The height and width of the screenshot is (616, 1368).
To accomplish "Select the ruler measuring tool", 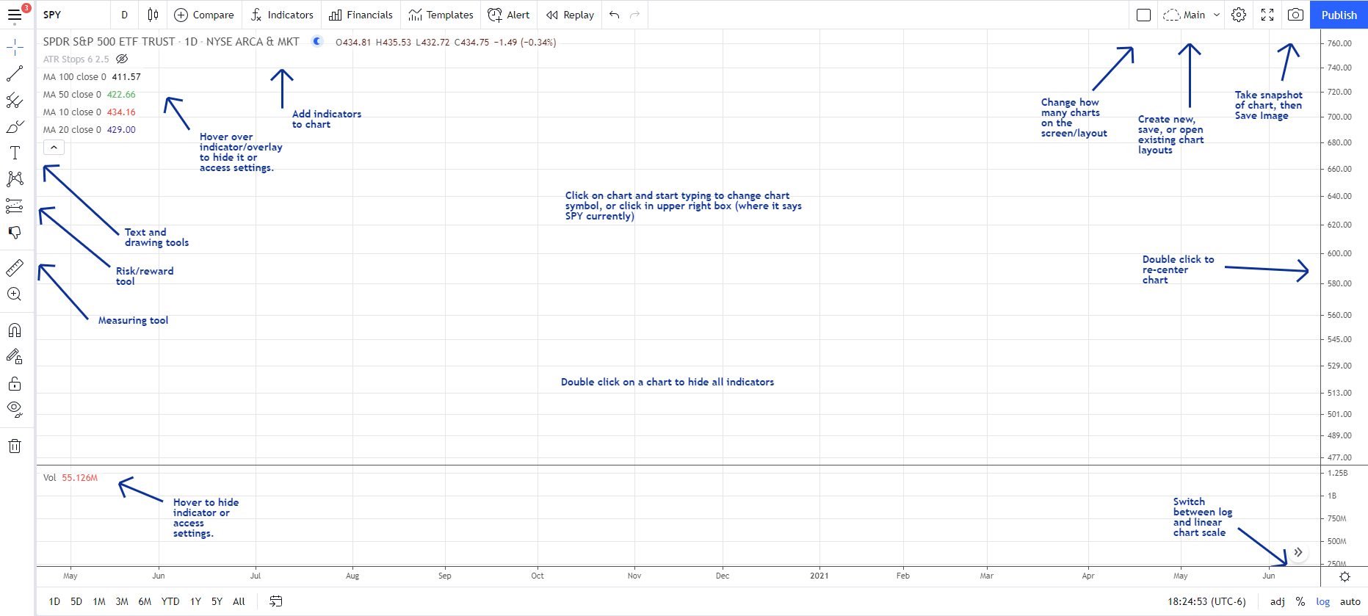I will tap(15, 268).
